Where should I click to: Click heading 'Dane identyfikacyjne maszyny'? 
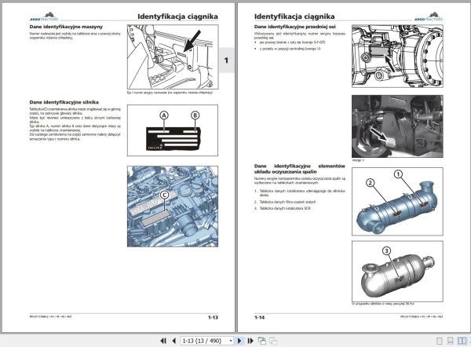point(66,27)
